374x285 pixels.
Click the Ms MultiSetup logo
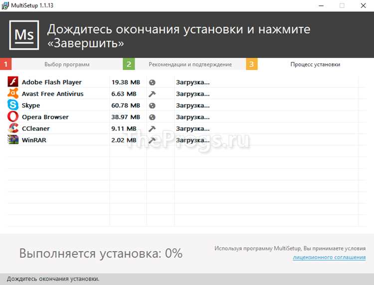tap(24, 35)
